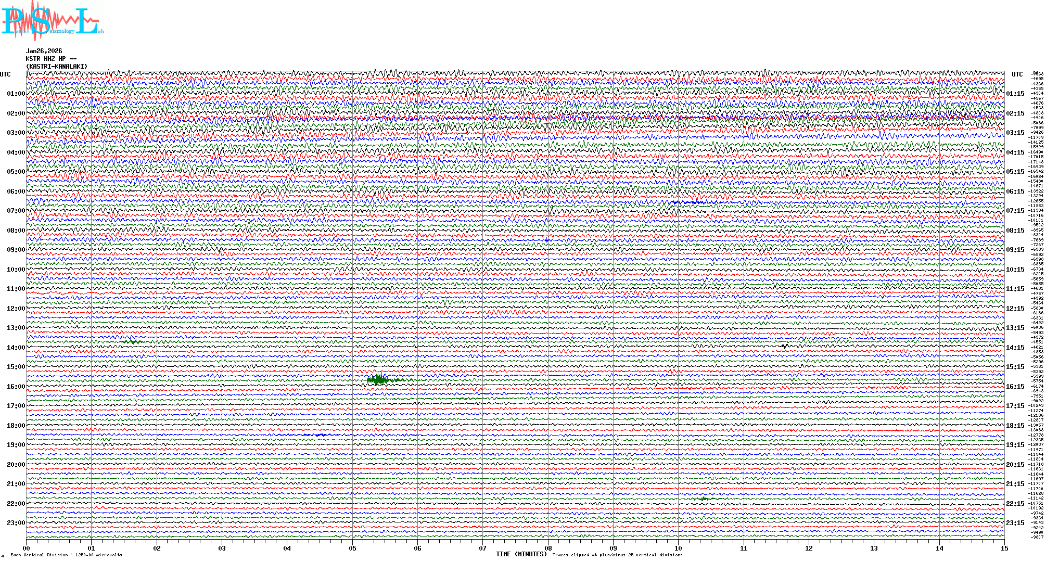Click the 18:15 time label on right
The width and height of the screenshot is (1046, 562).
pos(1015,426)
